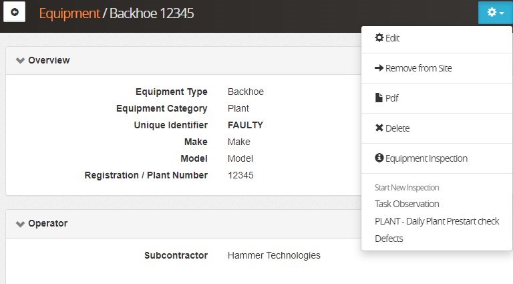The width and height of the screenshot is (513, 284).
Task: Open the gear settings dropdown
Action: click(495, 13)
